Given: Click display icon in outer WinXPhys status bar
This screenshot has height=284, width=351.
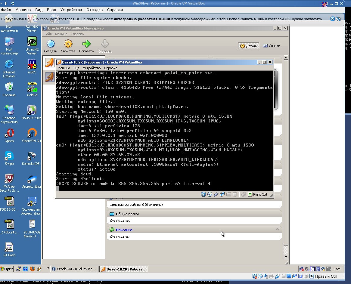Looking at the screenshot, I should tap(289, 276).
